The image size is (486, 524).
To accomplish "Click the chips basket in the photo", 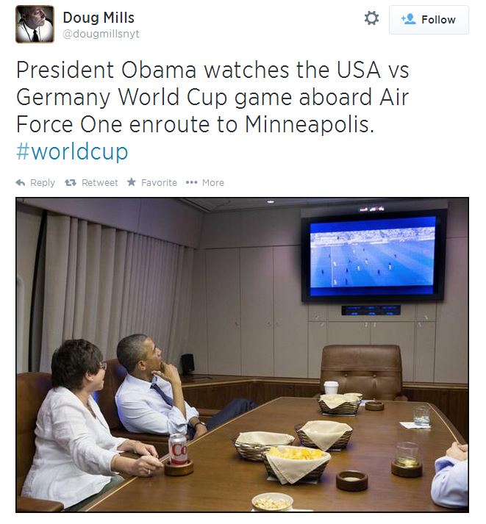I will click(x=296, y=463).
